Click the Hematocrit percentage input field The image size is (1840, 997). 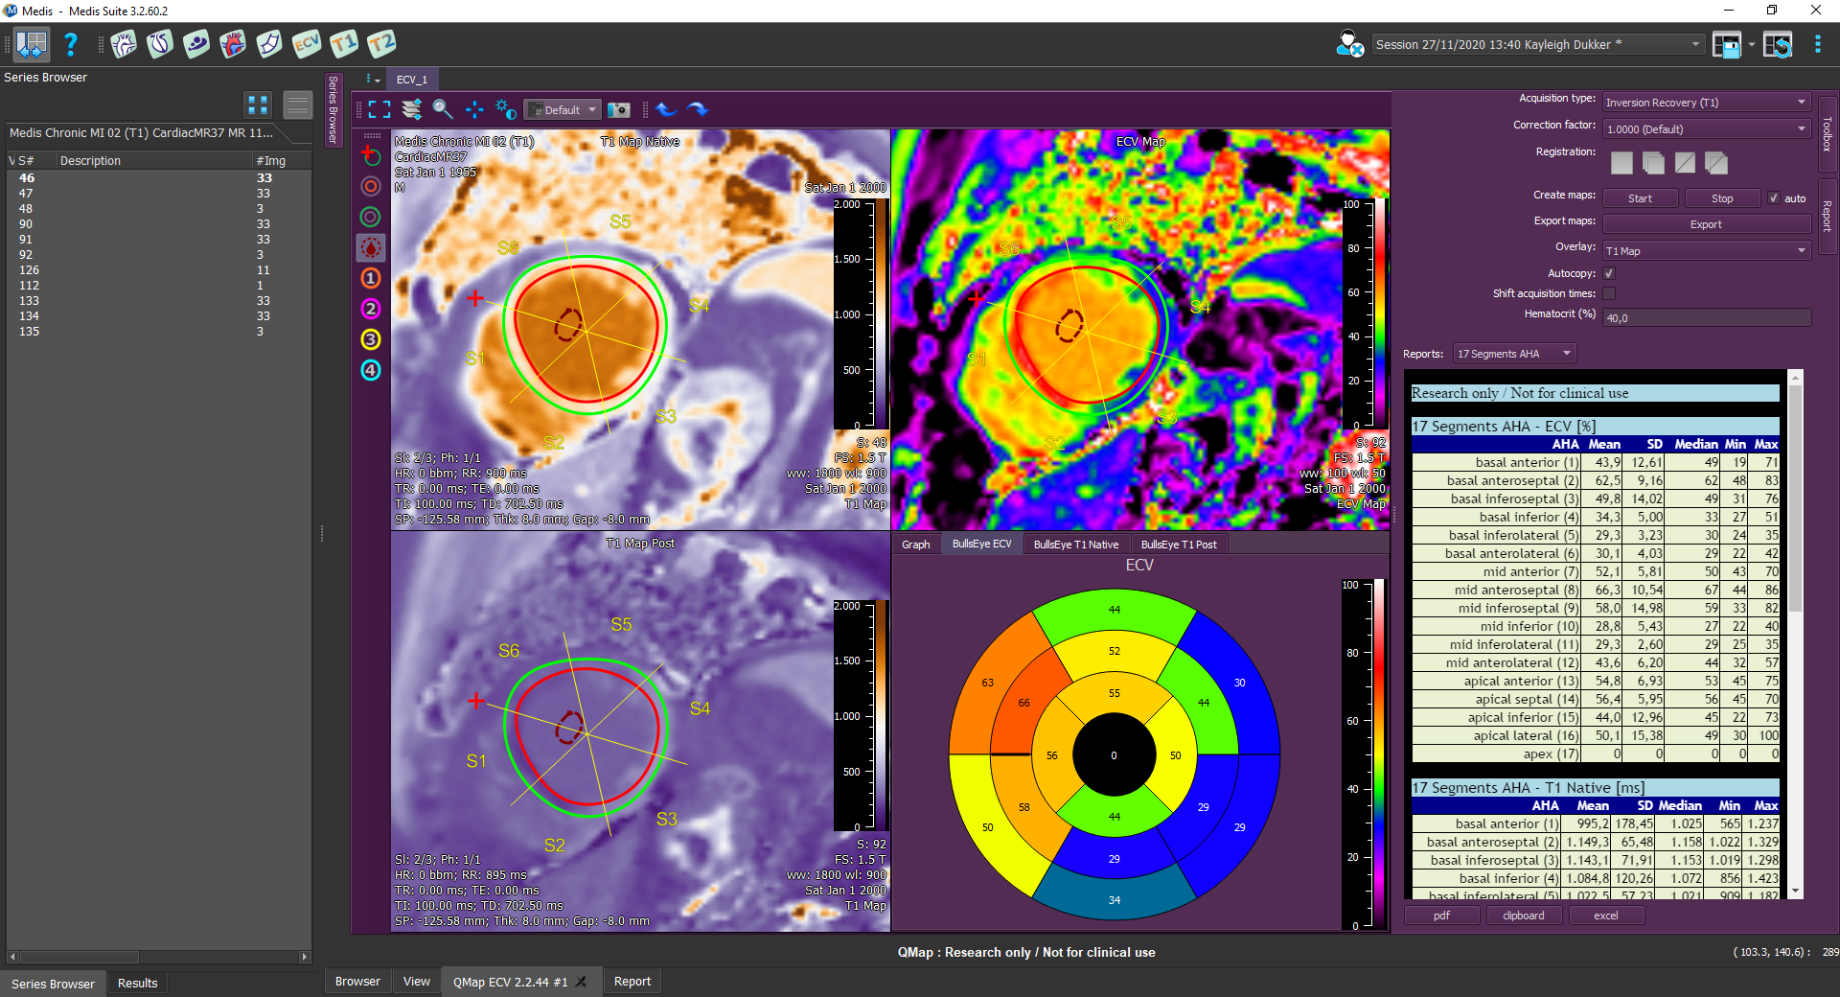pyautogui.click(x=1706, y=317)
